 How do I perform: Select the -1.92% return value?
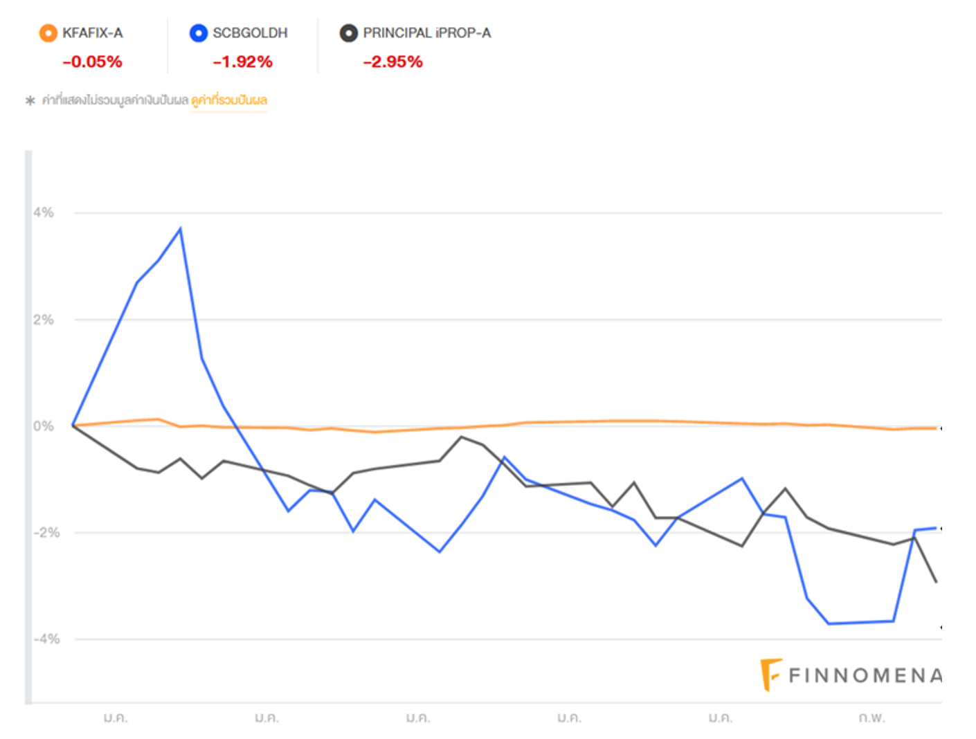(242, 62)
